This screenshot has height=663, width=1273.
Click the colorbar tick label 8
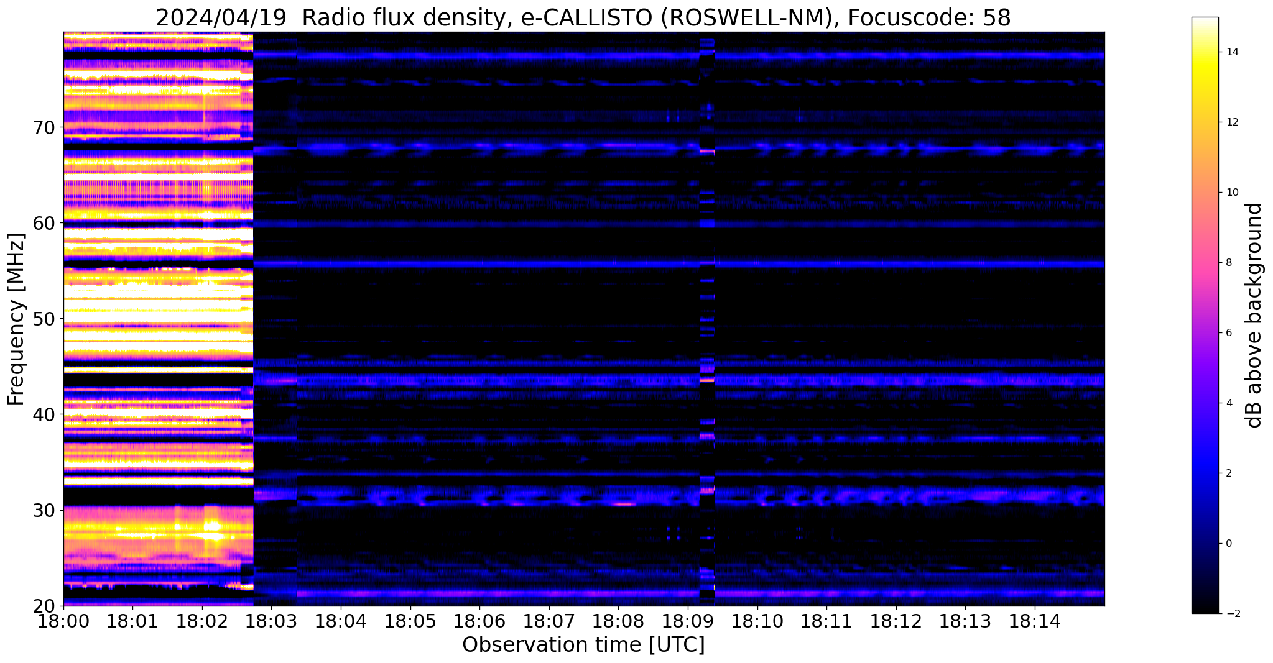[1229, 262]
